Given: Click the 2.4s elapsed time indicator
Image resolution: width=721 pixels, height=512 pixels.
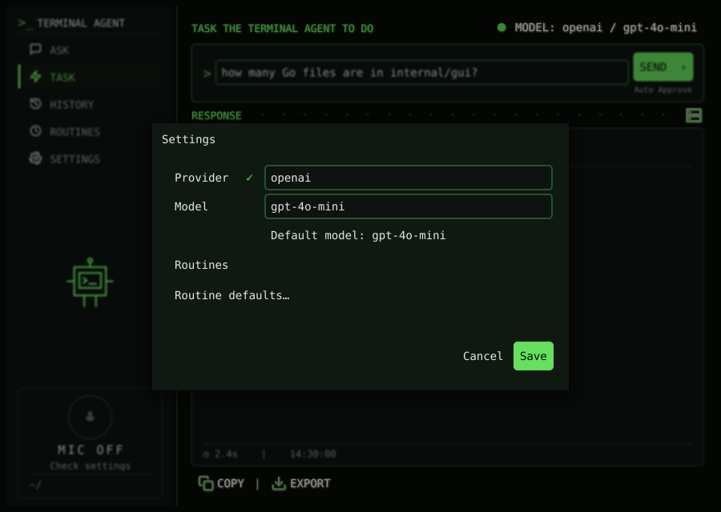Looking at the screenshot, I should 220,454.
